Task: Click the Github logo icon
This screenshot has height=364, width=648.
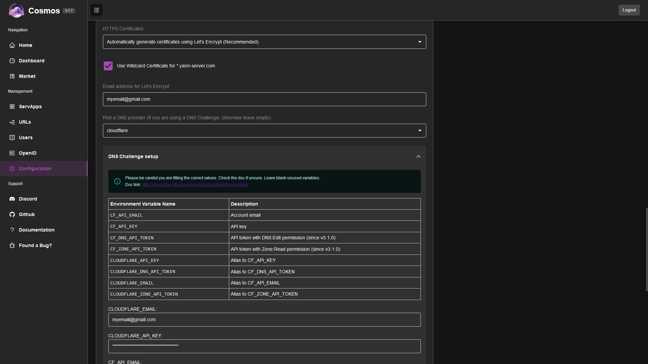Action: click(12, 214)
